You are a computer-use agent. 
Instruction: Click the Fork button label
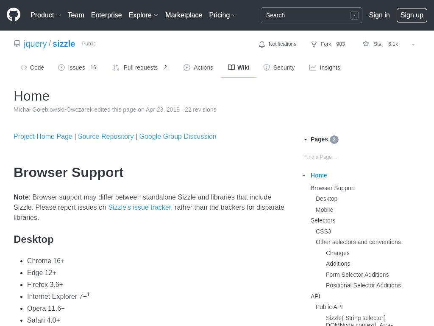(326, 44)
